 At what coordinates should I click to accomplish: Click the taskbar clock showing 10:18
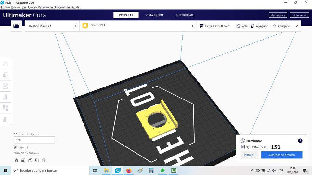click(292, 170)
